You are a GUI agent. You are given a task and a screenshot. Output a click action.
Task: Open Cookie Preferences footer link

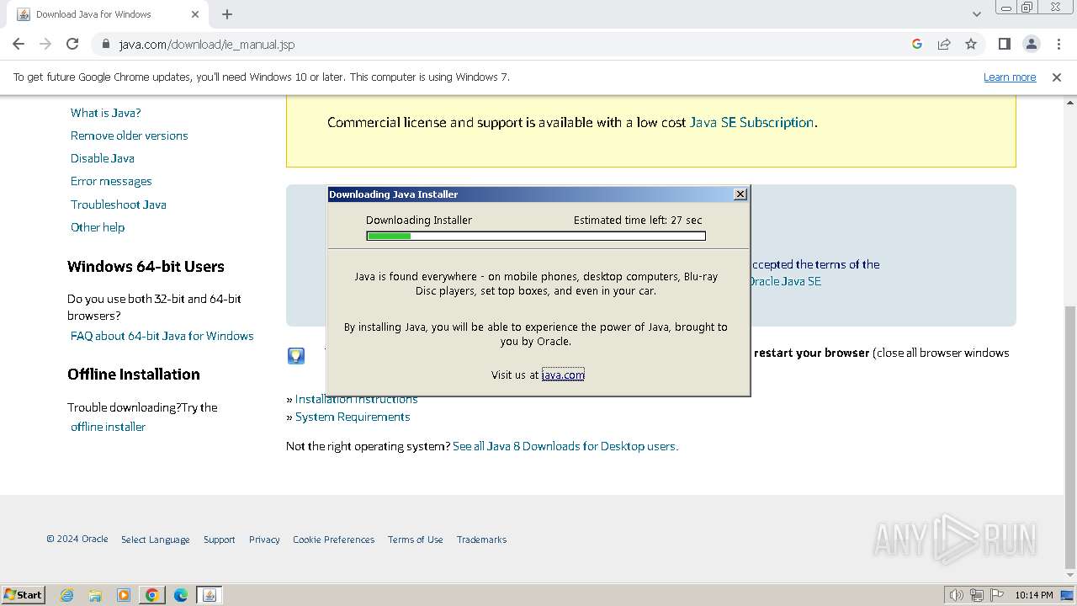pyautogui.click(x=334, y=540)
